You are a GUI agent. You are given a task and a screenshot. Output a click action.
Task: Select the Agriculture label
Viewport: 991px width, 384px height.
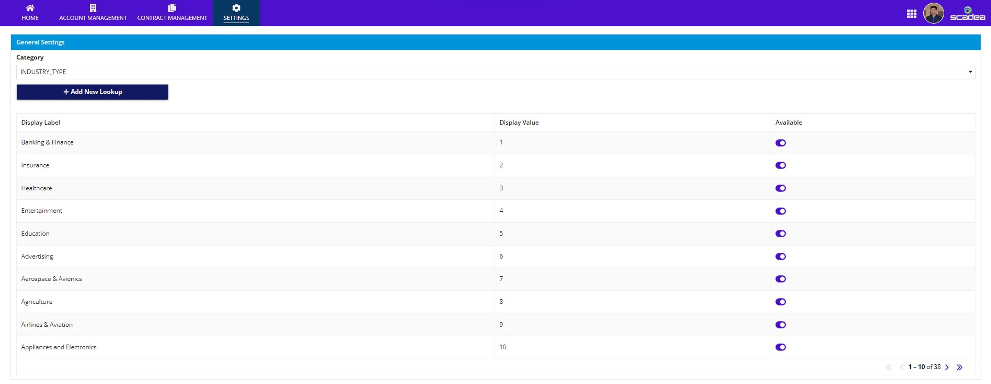pyautogui.click(x=37, y=302)
